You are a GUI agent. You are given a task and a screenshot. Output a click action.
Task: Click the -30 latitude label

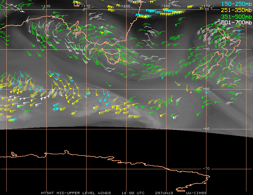(206, 9)
